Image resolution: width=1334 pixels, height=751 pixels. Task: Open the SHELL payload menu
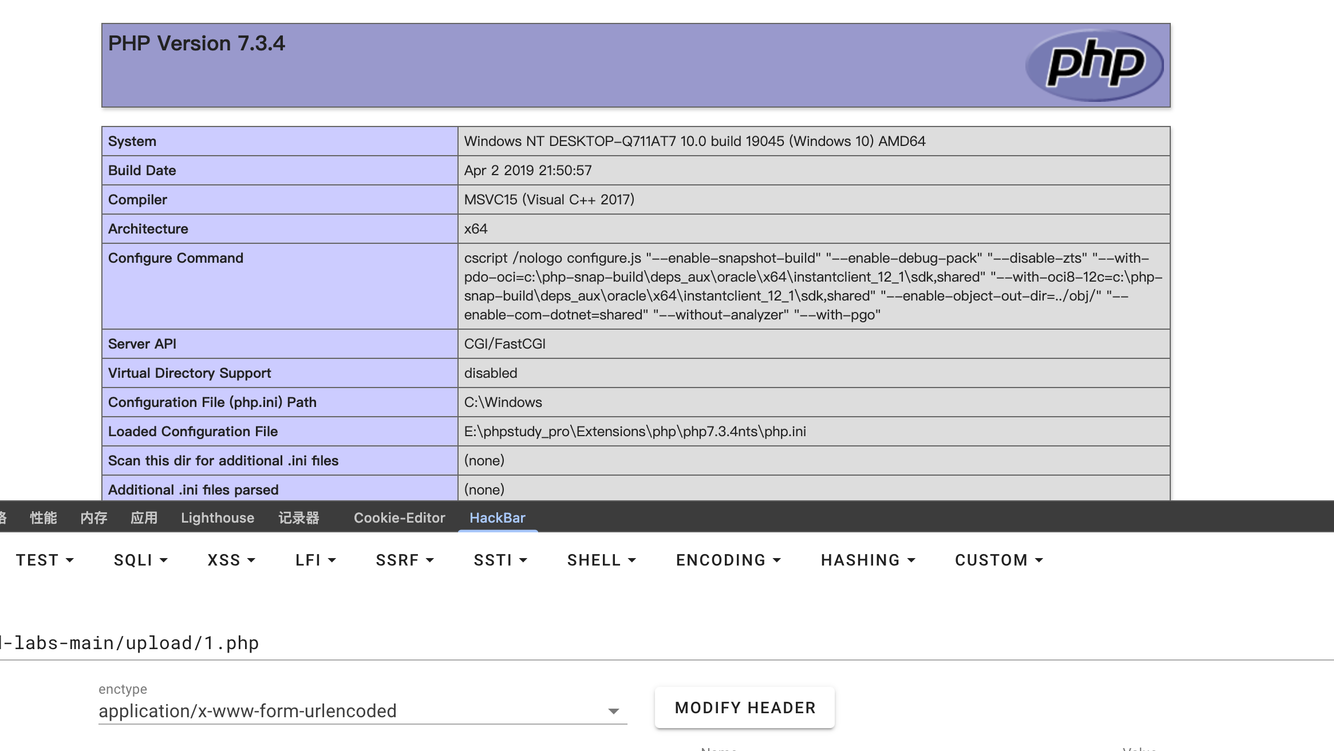coord(601,560)
